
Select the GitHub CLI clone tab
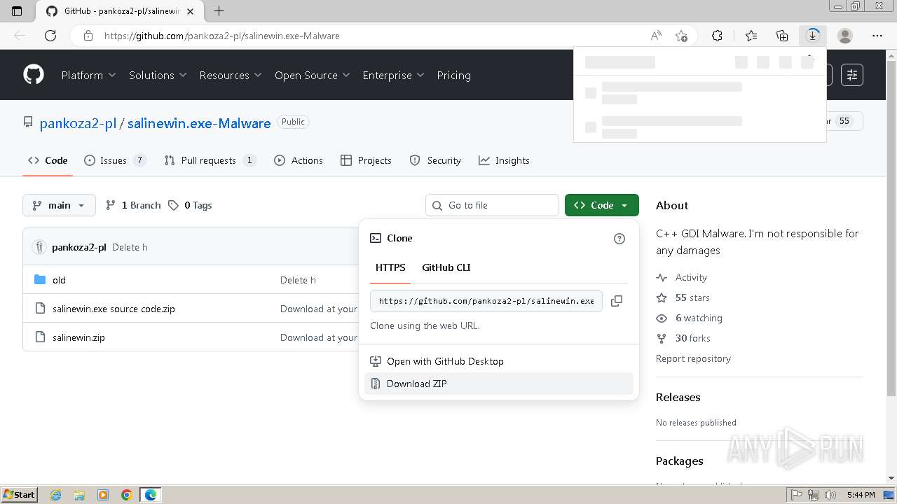coord(446,267)
